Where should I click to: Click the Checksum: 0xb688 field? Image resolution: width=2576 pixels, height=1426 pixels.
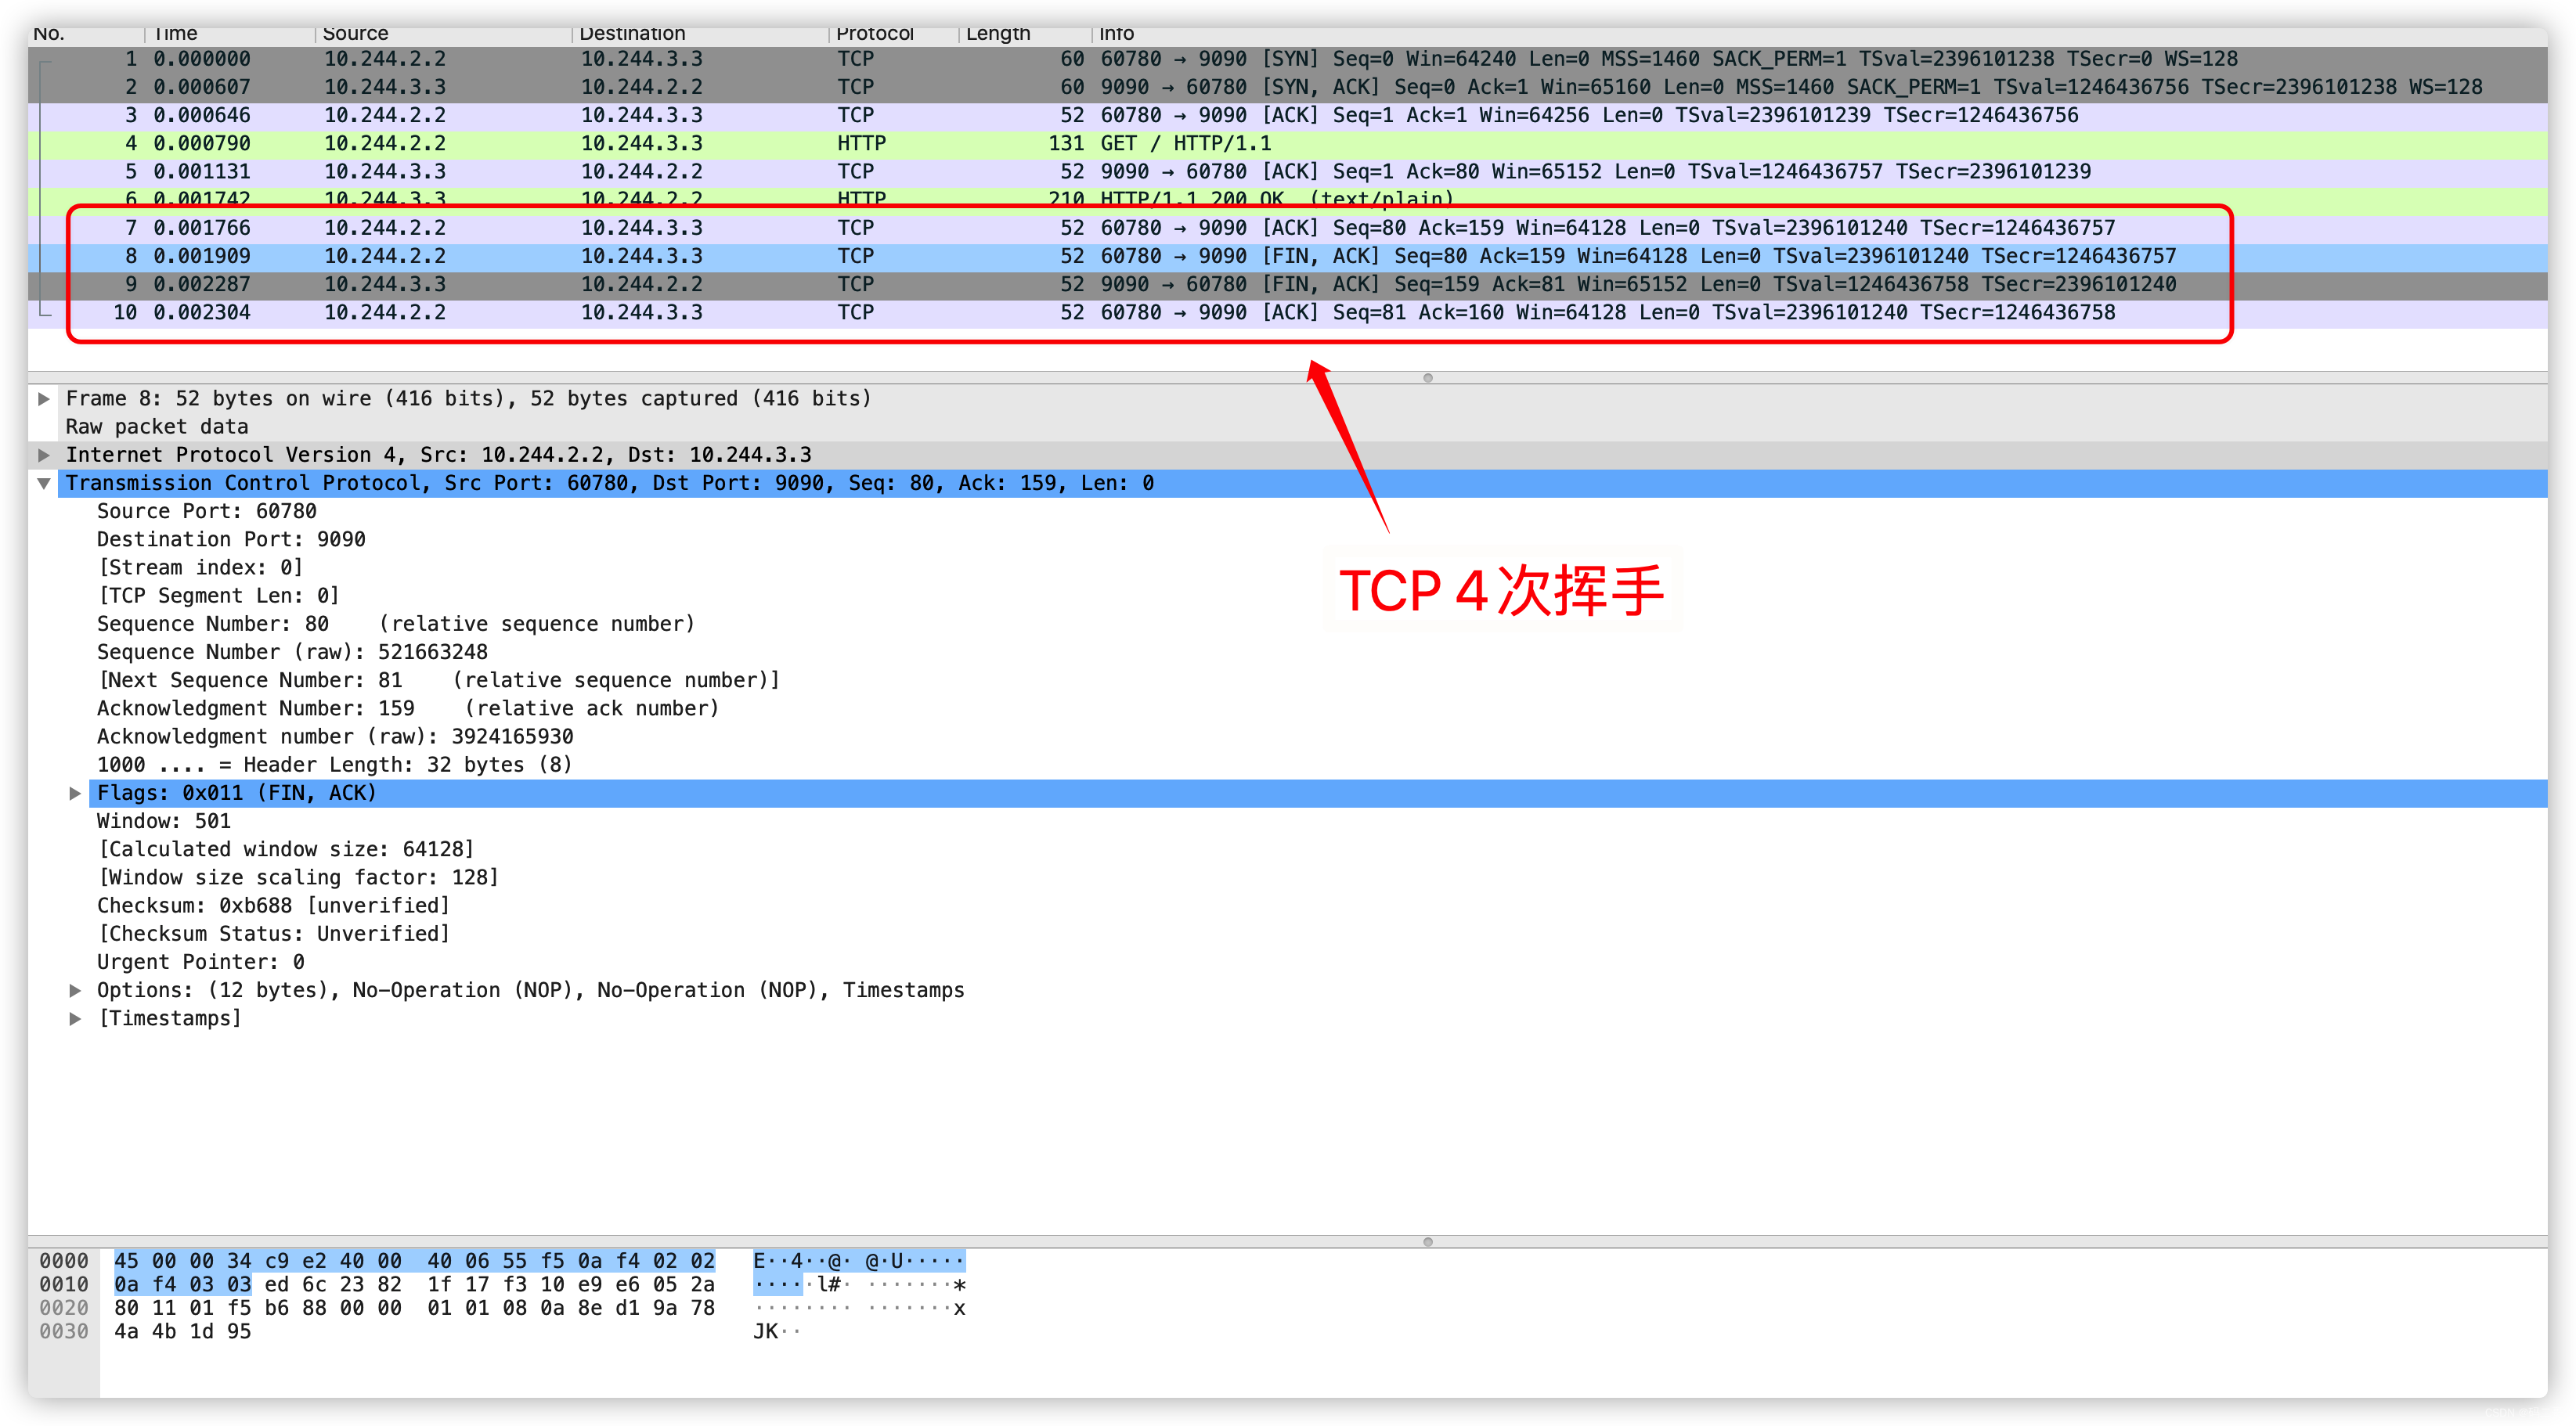(x=273, y=906)
